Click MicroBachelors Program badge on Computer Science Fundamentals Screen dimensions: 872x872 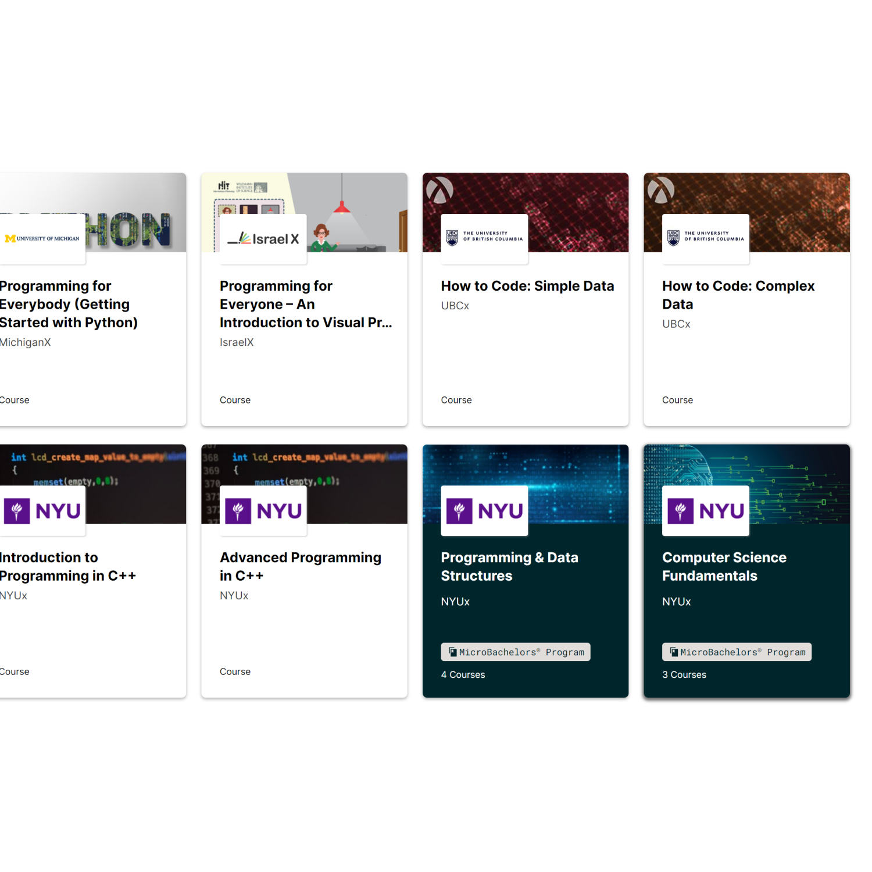coord(737,652)
